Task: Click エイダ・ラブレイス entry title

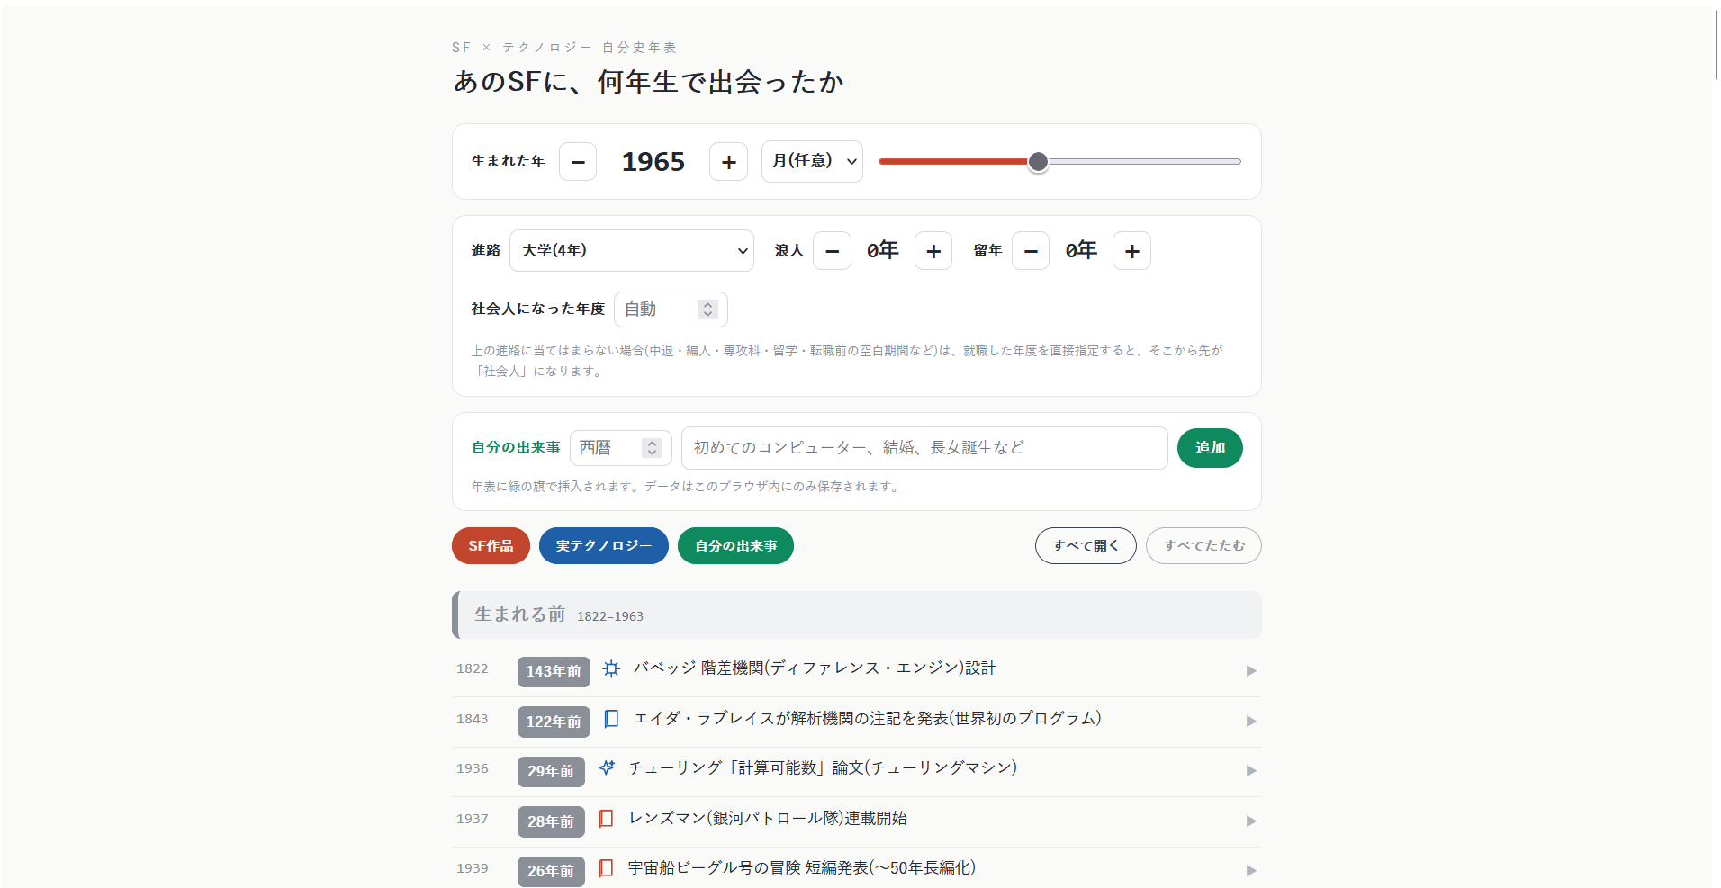Action: 868,719
